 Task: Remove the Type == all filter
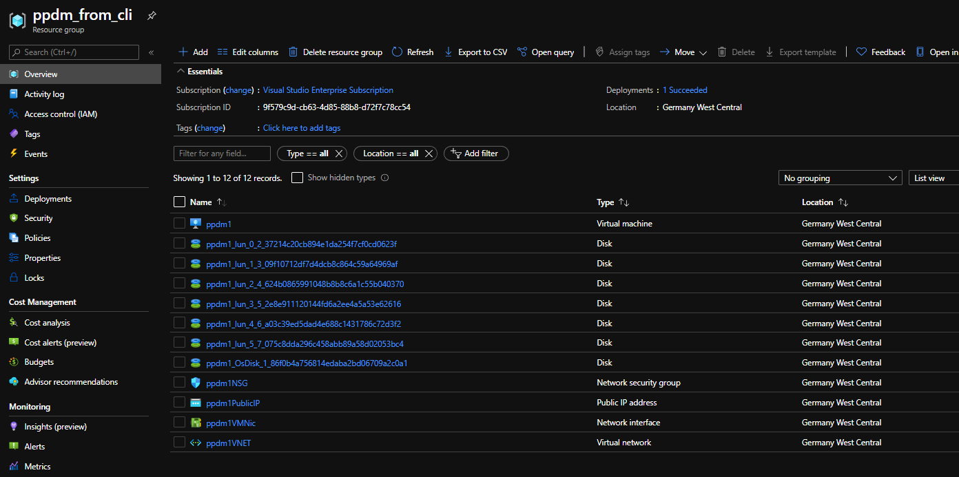pos(339,153)
